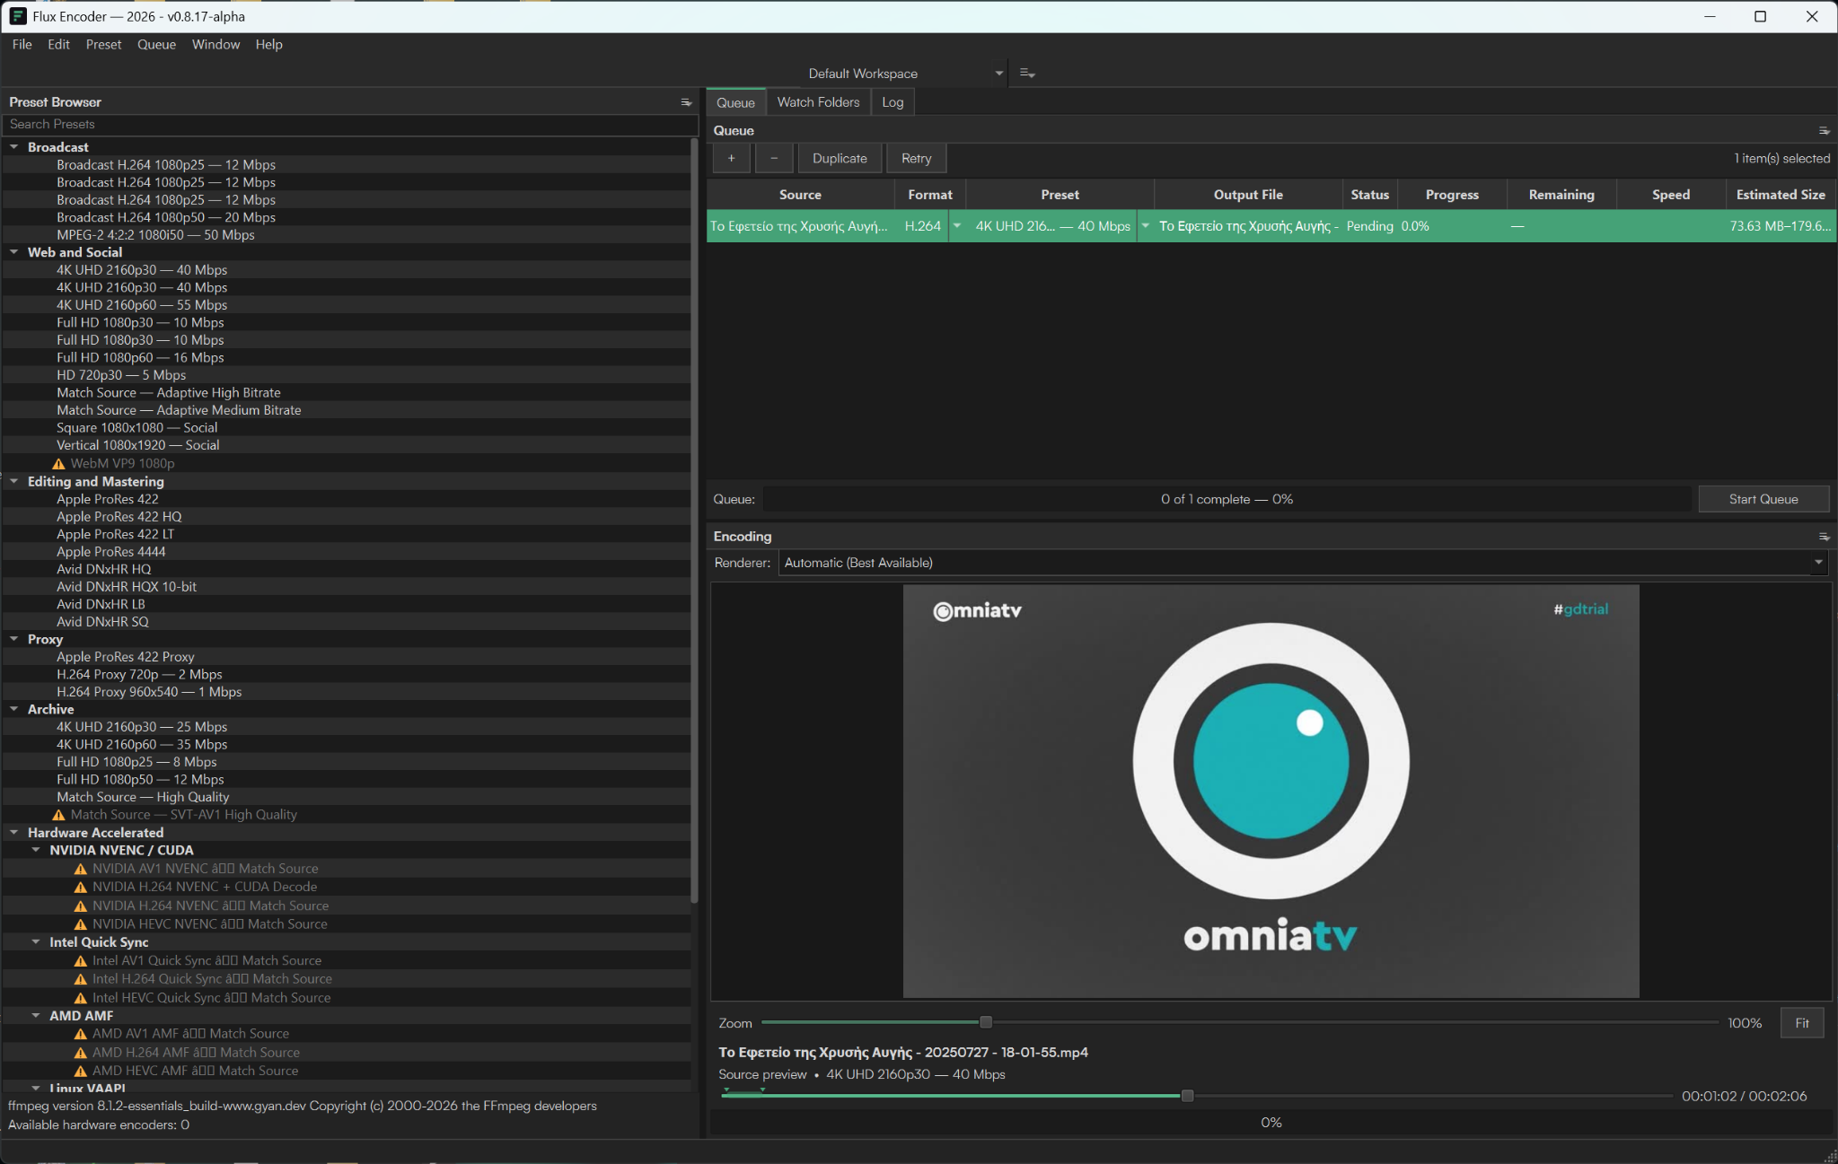Collapse the Hardware Accelerated group
The image size is (1838, 1164).
pyautogui.click(x=14, y=833)
